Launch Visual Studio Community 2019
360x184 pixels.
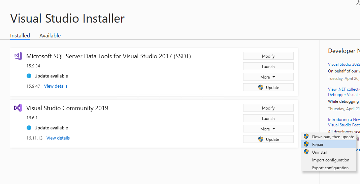[268, 118]
